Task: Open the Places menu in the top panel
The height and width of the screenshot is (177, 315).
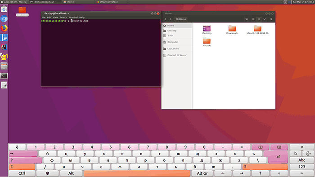Action: pos(22,2)
